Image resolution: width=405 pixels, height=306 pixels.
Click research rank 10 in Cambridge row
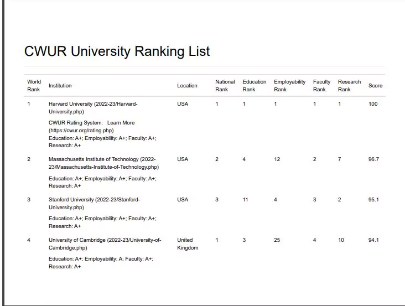(x=341, y=240)
